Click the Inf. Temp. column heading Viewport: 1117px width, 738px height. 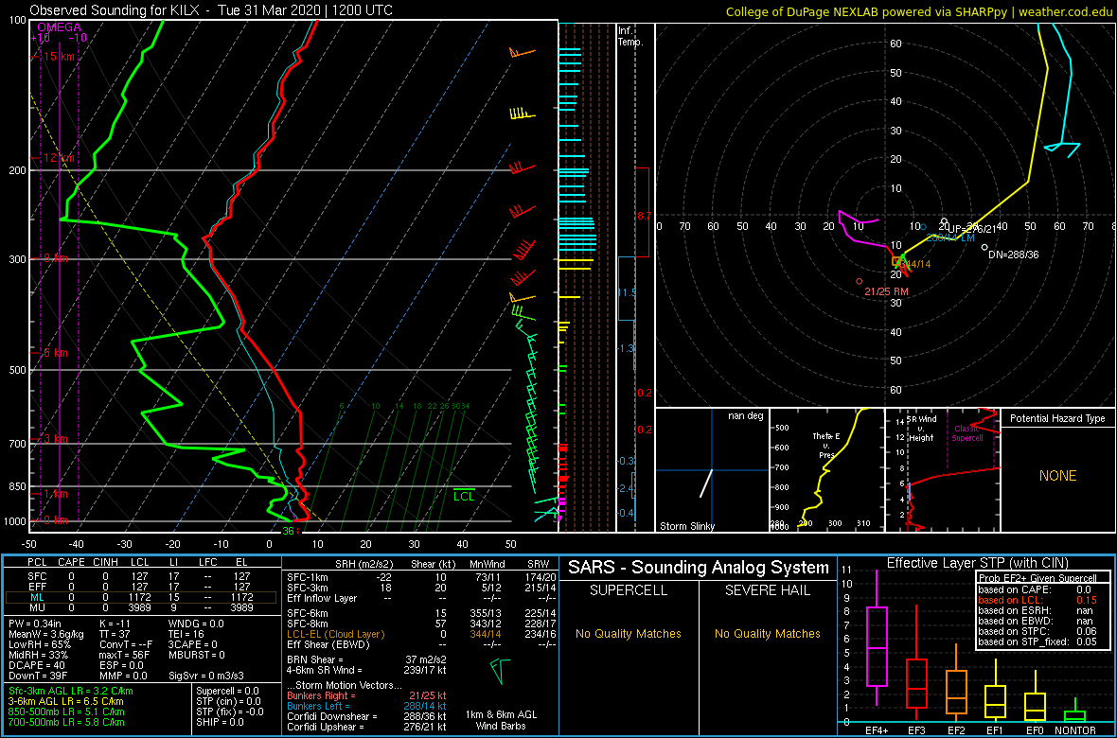tap(631, 36)
